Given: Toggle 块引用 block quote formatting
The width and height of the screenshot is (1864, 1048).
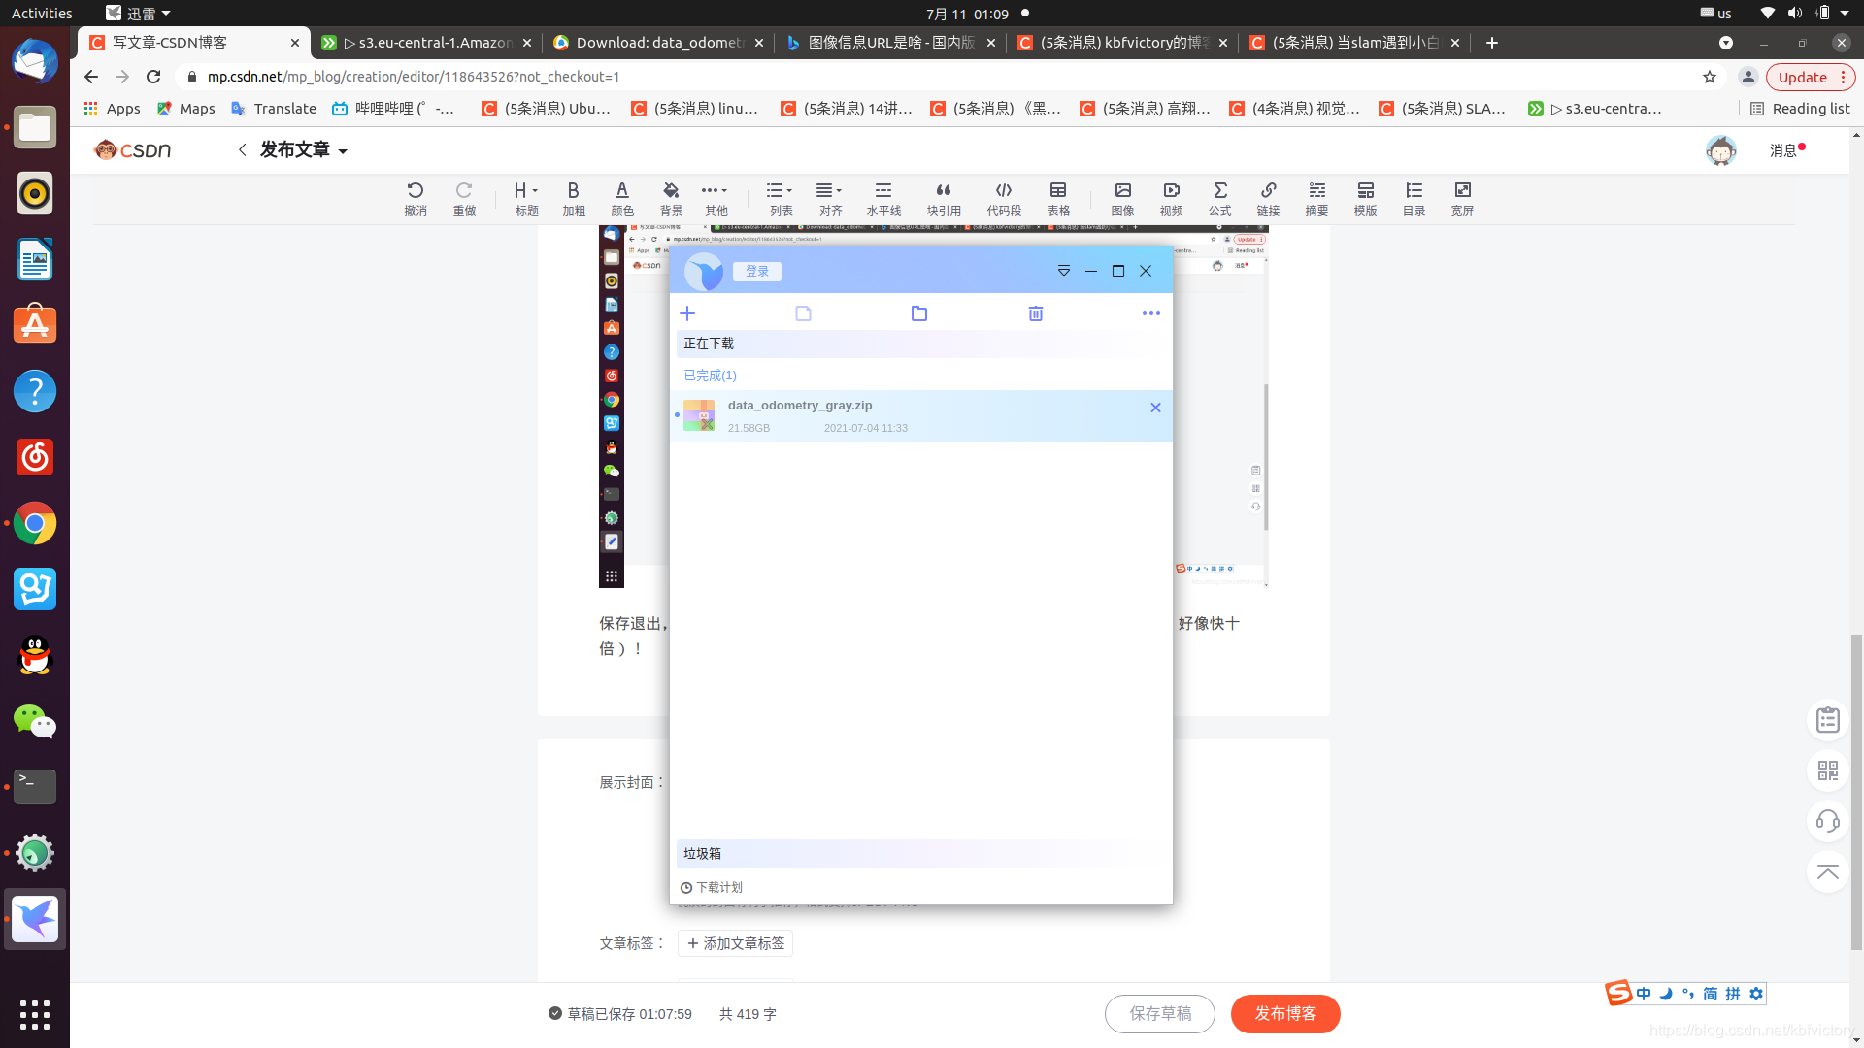Looking at the screenshot, I should (943, 198).
